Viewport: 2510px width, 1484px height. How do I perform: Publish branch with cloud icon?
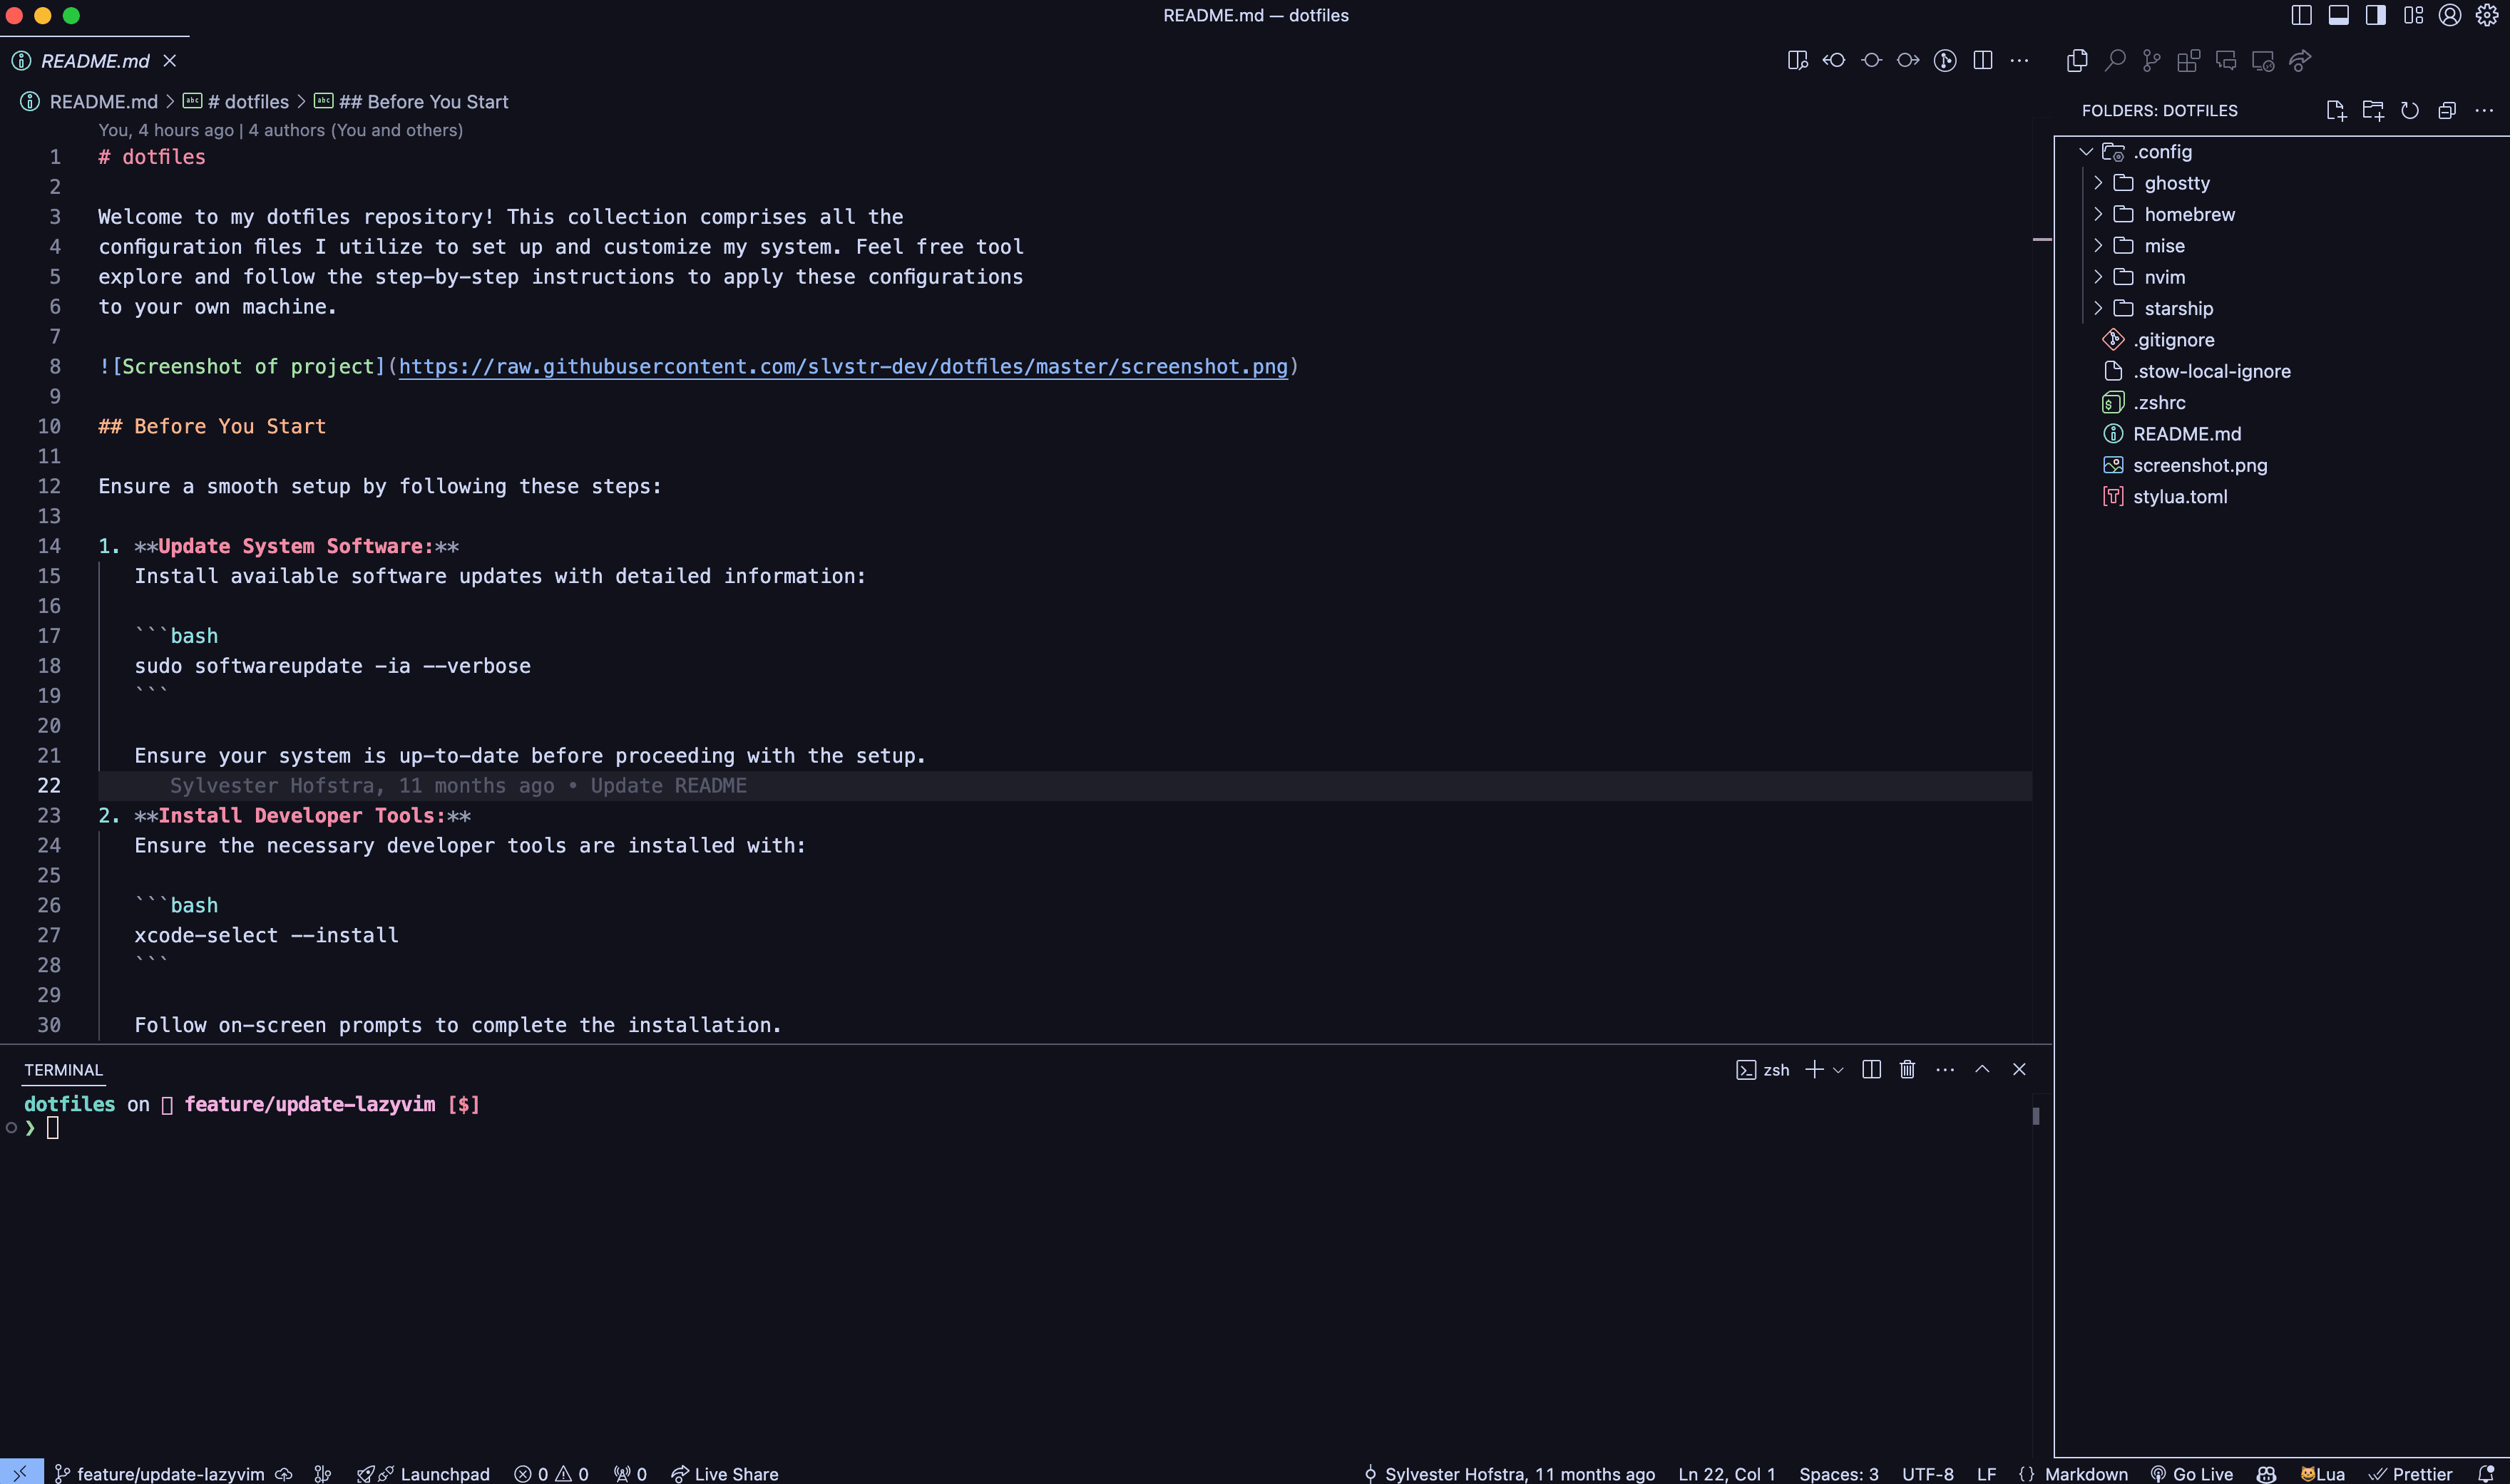[x=284, y=1474]
